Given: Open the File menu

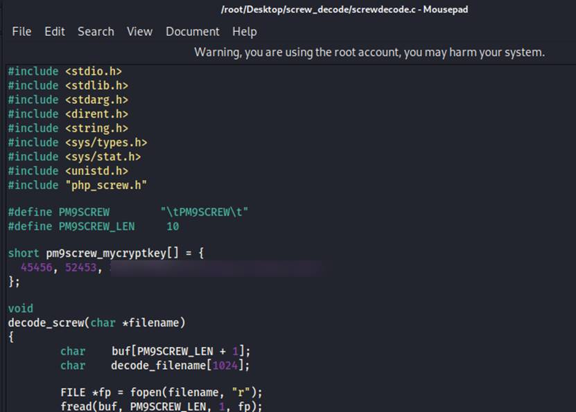Looking at the screenshot, I should [x=21, y=32].
